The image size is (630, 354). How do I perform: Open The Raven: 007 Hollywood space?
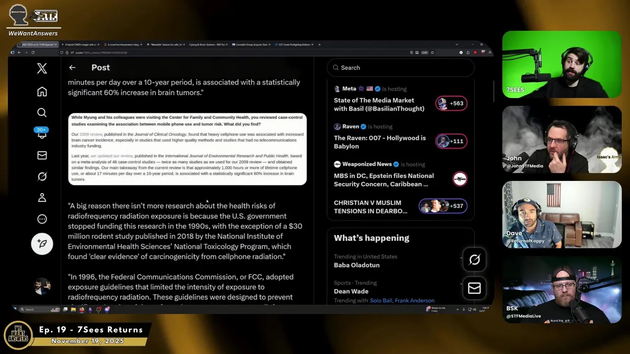380,142
